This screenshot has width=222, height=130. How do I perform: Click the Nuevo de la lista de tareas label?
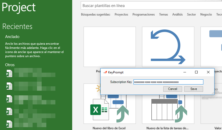[x=167, y=128]
